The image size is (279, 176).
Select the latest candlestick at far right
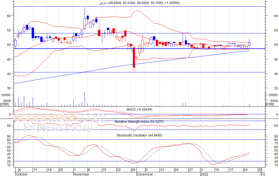pyautogui.click(x=249, y=44)
